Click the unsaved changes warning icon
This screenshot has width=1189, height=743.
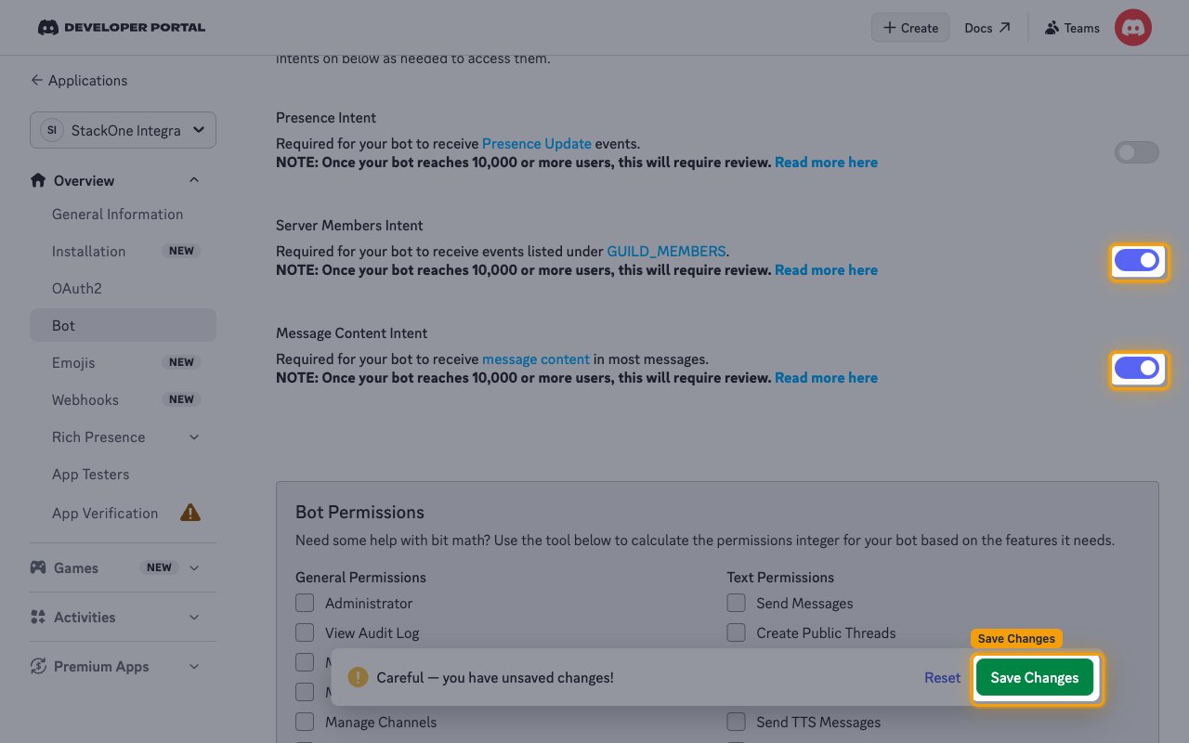coord(357,677)
